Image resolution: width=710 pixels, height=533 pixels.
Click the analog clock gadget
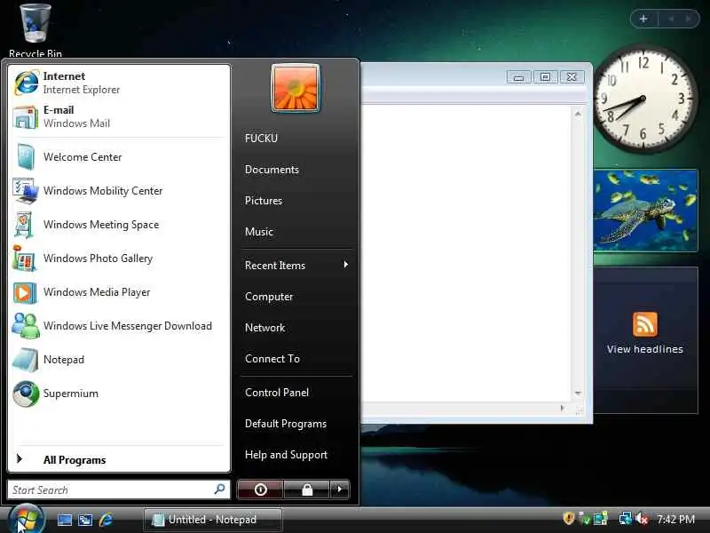[643, 98]
